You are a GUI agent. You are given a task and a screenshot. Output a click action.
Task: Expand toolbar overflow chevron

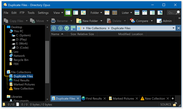179,18
